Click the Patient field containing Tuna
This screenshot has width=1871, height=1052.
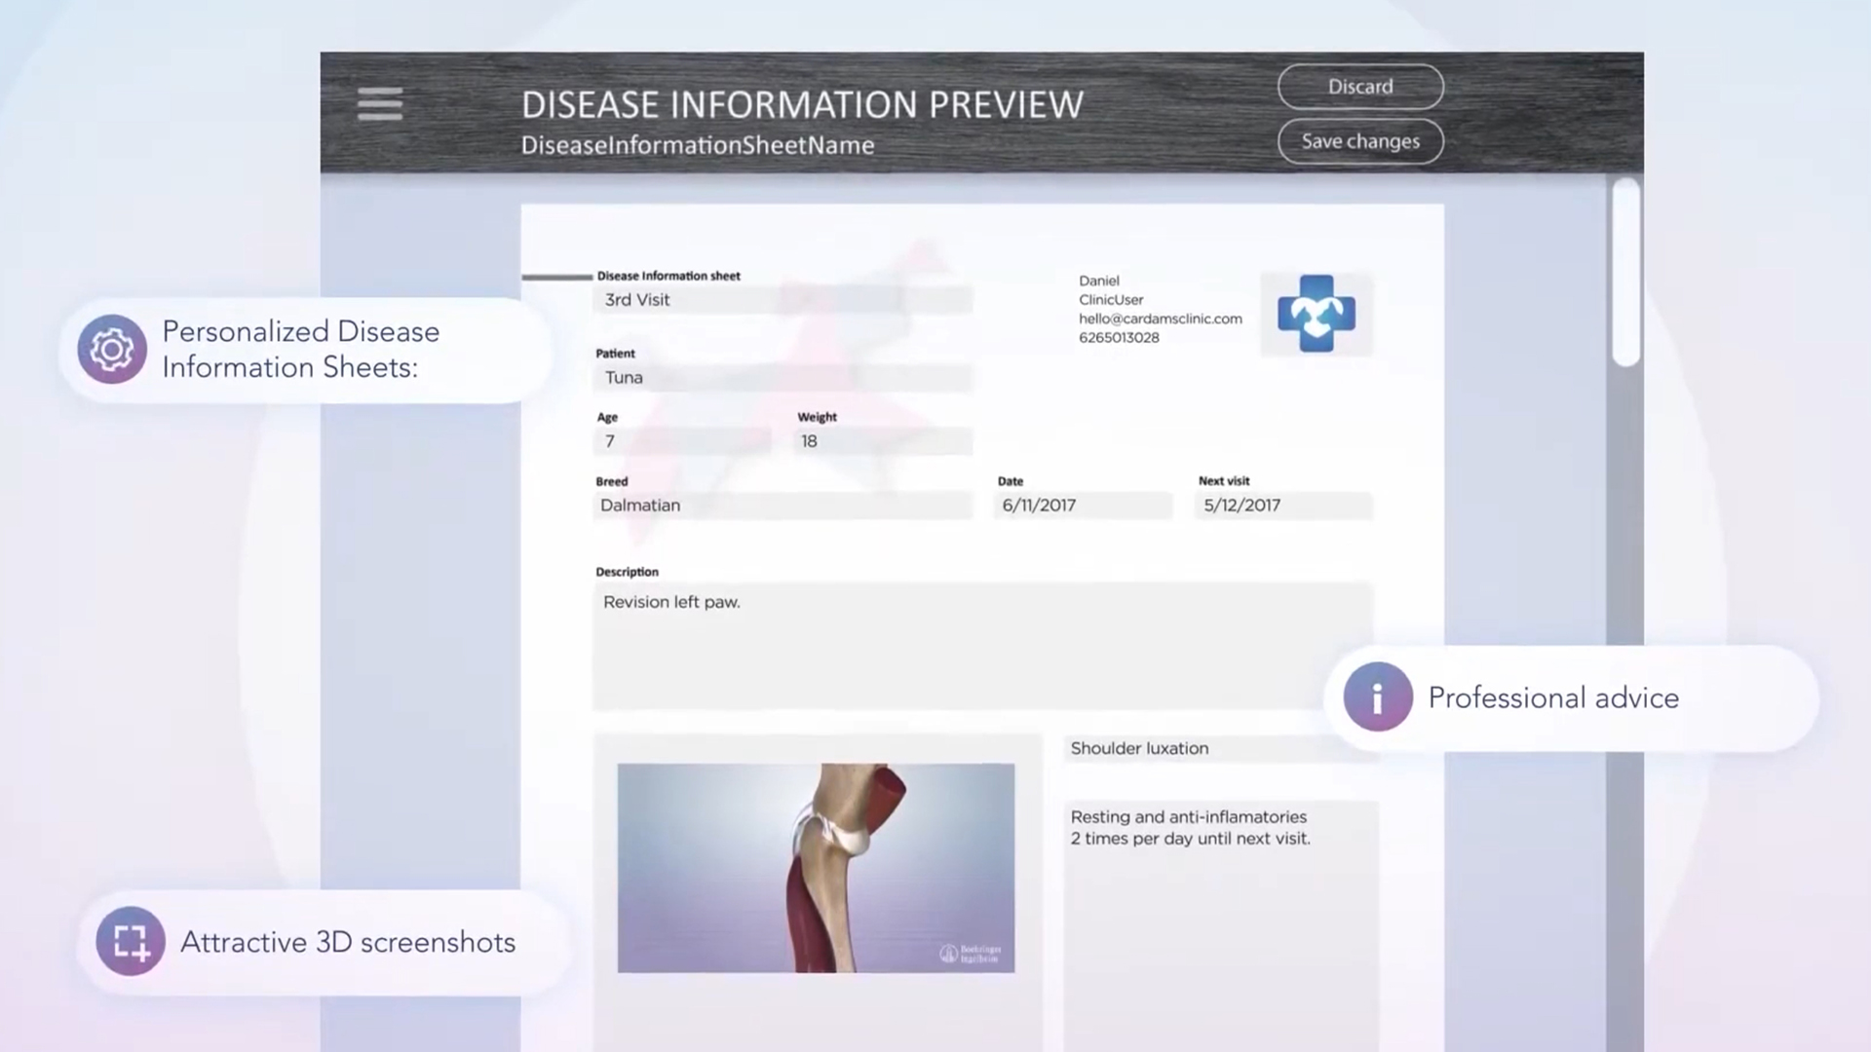tap(783, 378)
